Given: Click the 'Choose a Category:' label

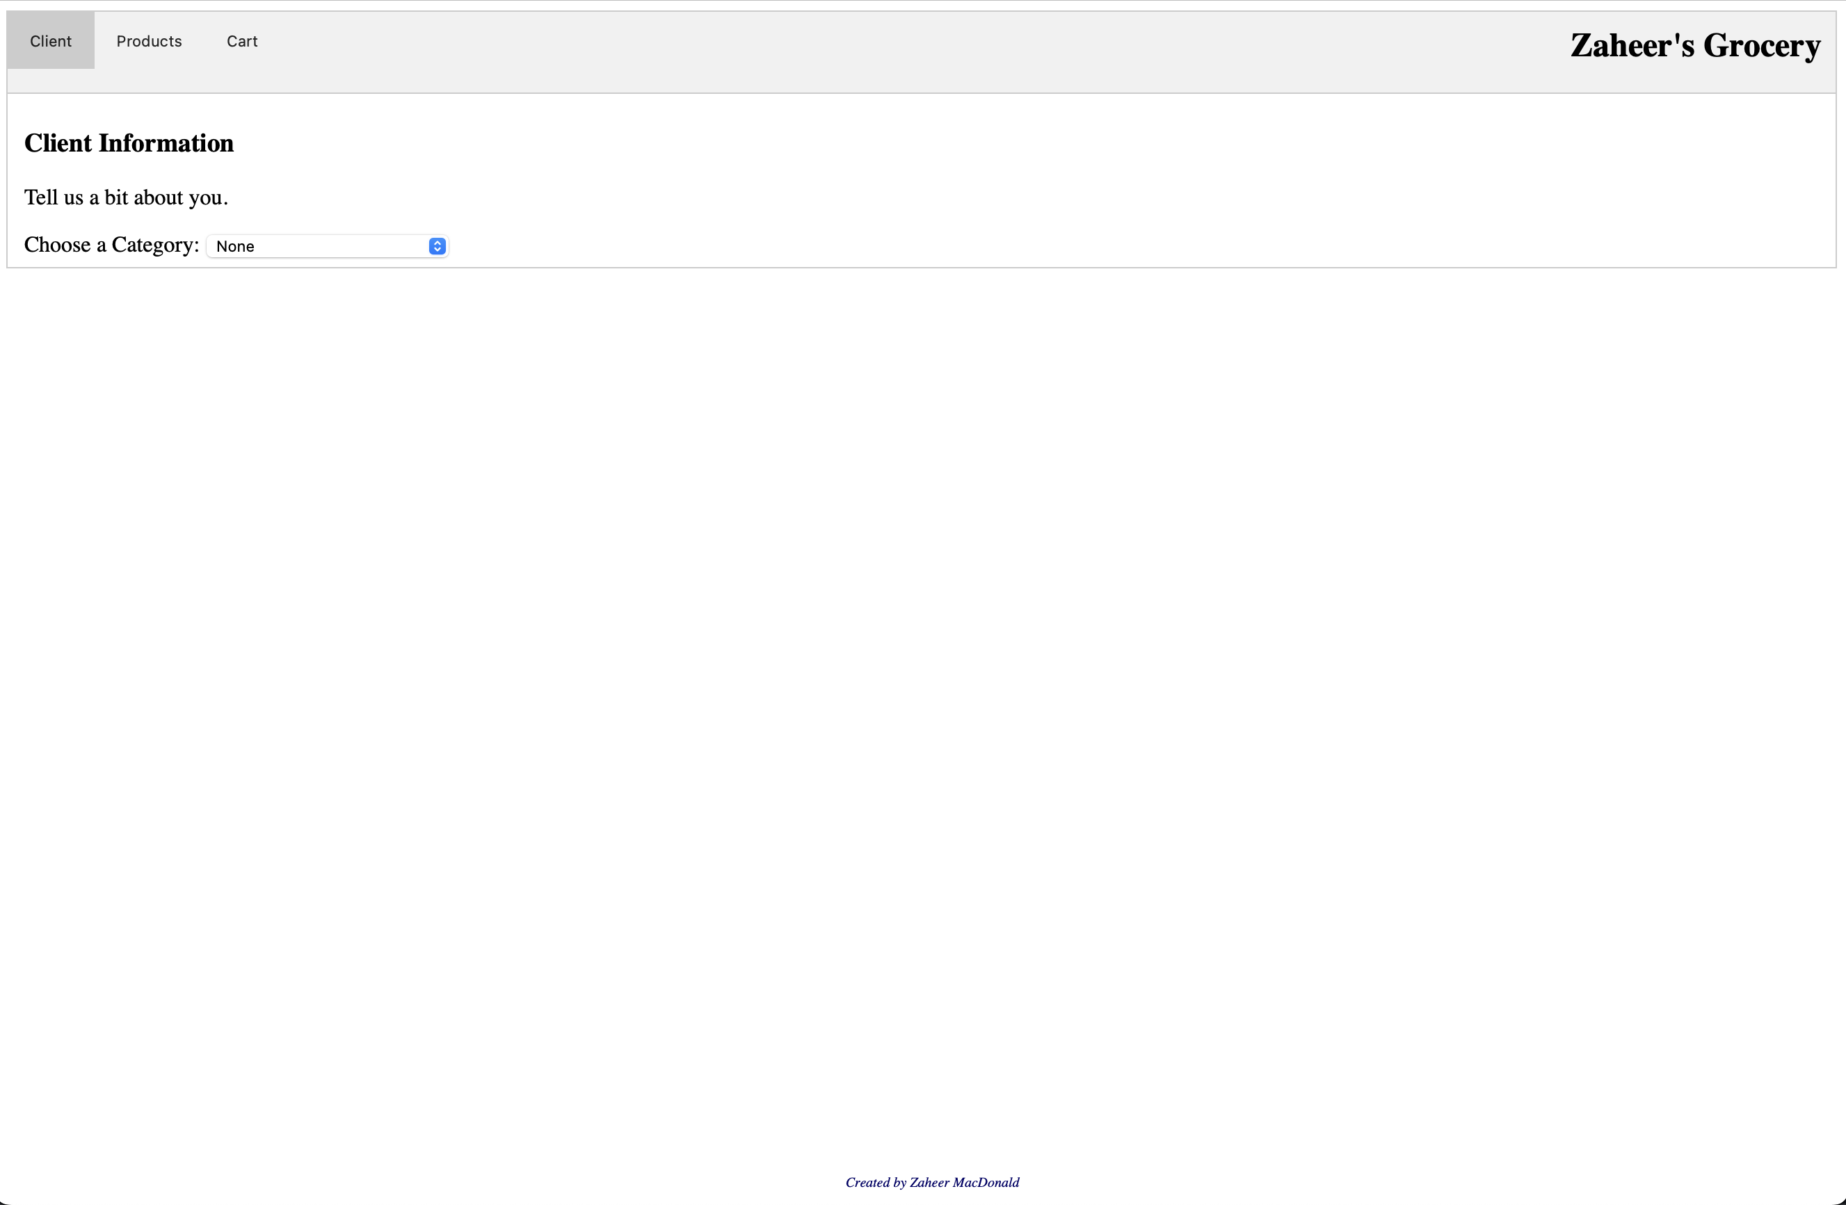Looking at the screenshot, I should tap(112, 245).
